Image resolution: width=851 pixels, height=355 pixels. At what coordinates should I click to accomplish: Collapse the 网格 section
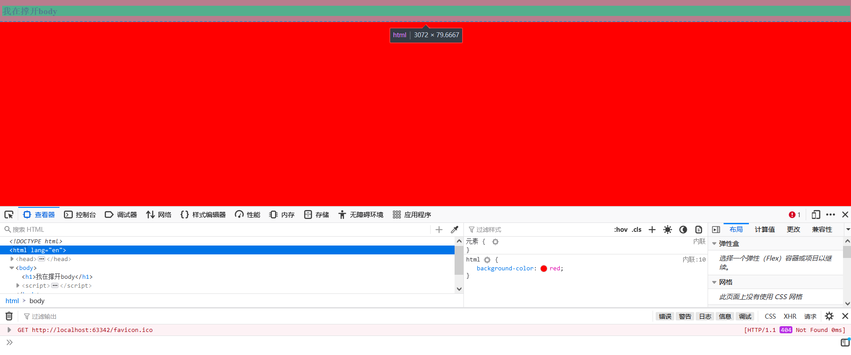714,282
